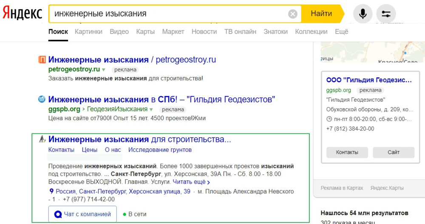425x224 pixels.
Task: Click реклама label under petrogeostroy result
Action: [x=125, y=70]
